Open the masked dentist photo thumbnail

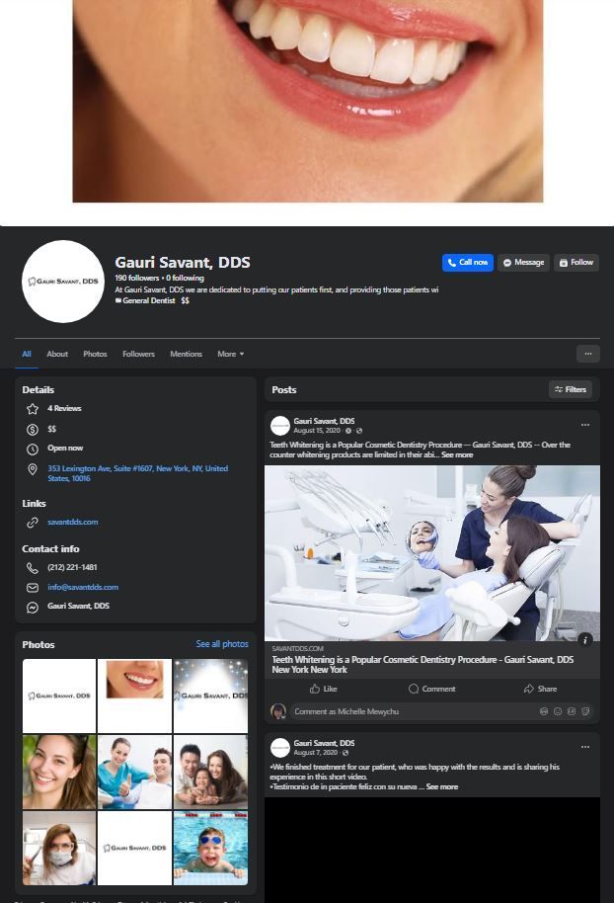point(59,848)
